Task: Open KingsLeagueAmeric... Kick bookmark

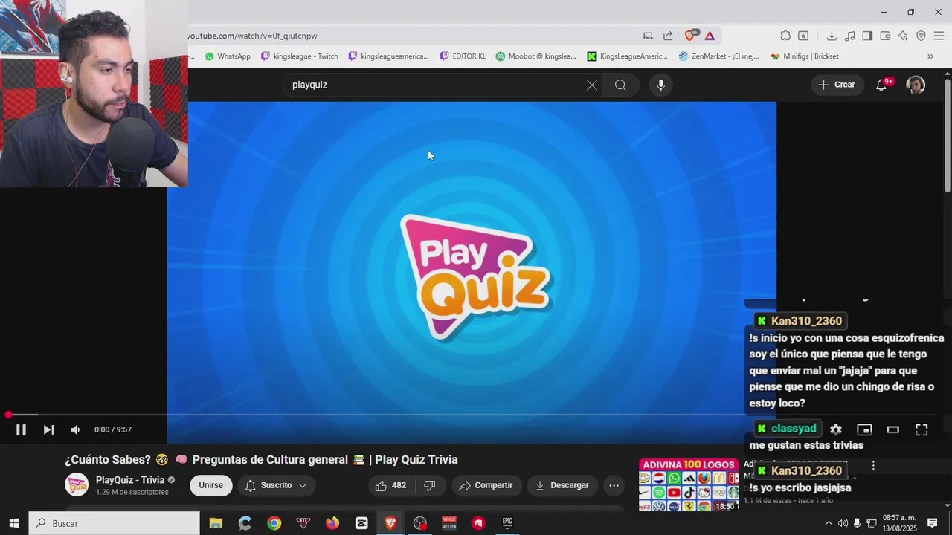Action: click(627, 56)
